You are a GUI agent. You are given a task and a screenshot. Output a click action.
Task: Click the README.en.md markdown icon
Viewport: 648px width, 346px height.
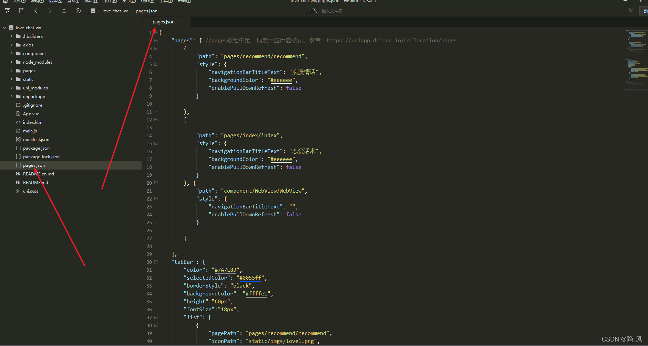(18, 174)
